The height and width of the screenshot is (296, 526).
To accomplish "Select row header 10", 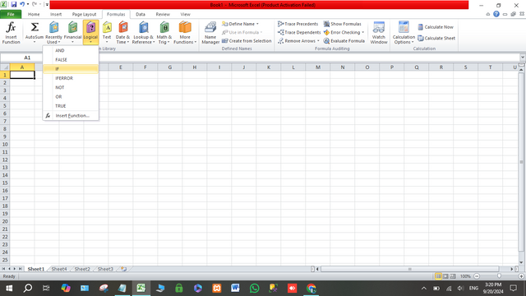I will (x=5, y=145).
